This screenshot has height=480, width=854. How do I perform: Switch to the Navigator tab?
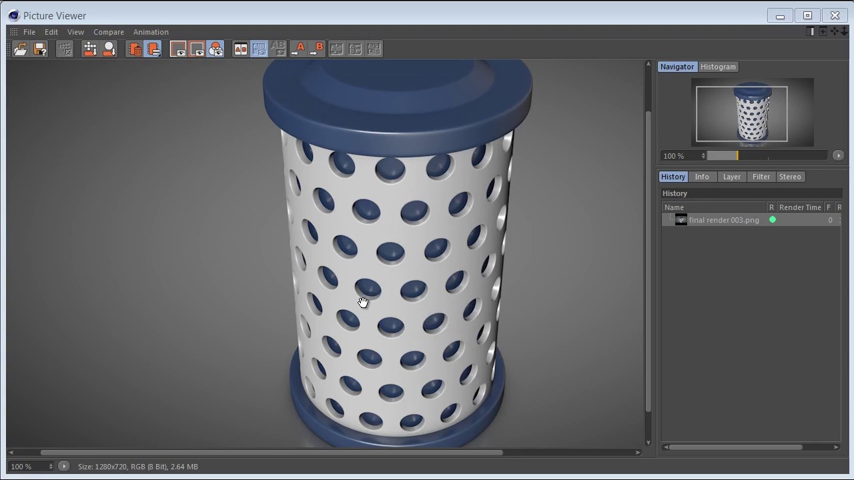click(677, 67)
